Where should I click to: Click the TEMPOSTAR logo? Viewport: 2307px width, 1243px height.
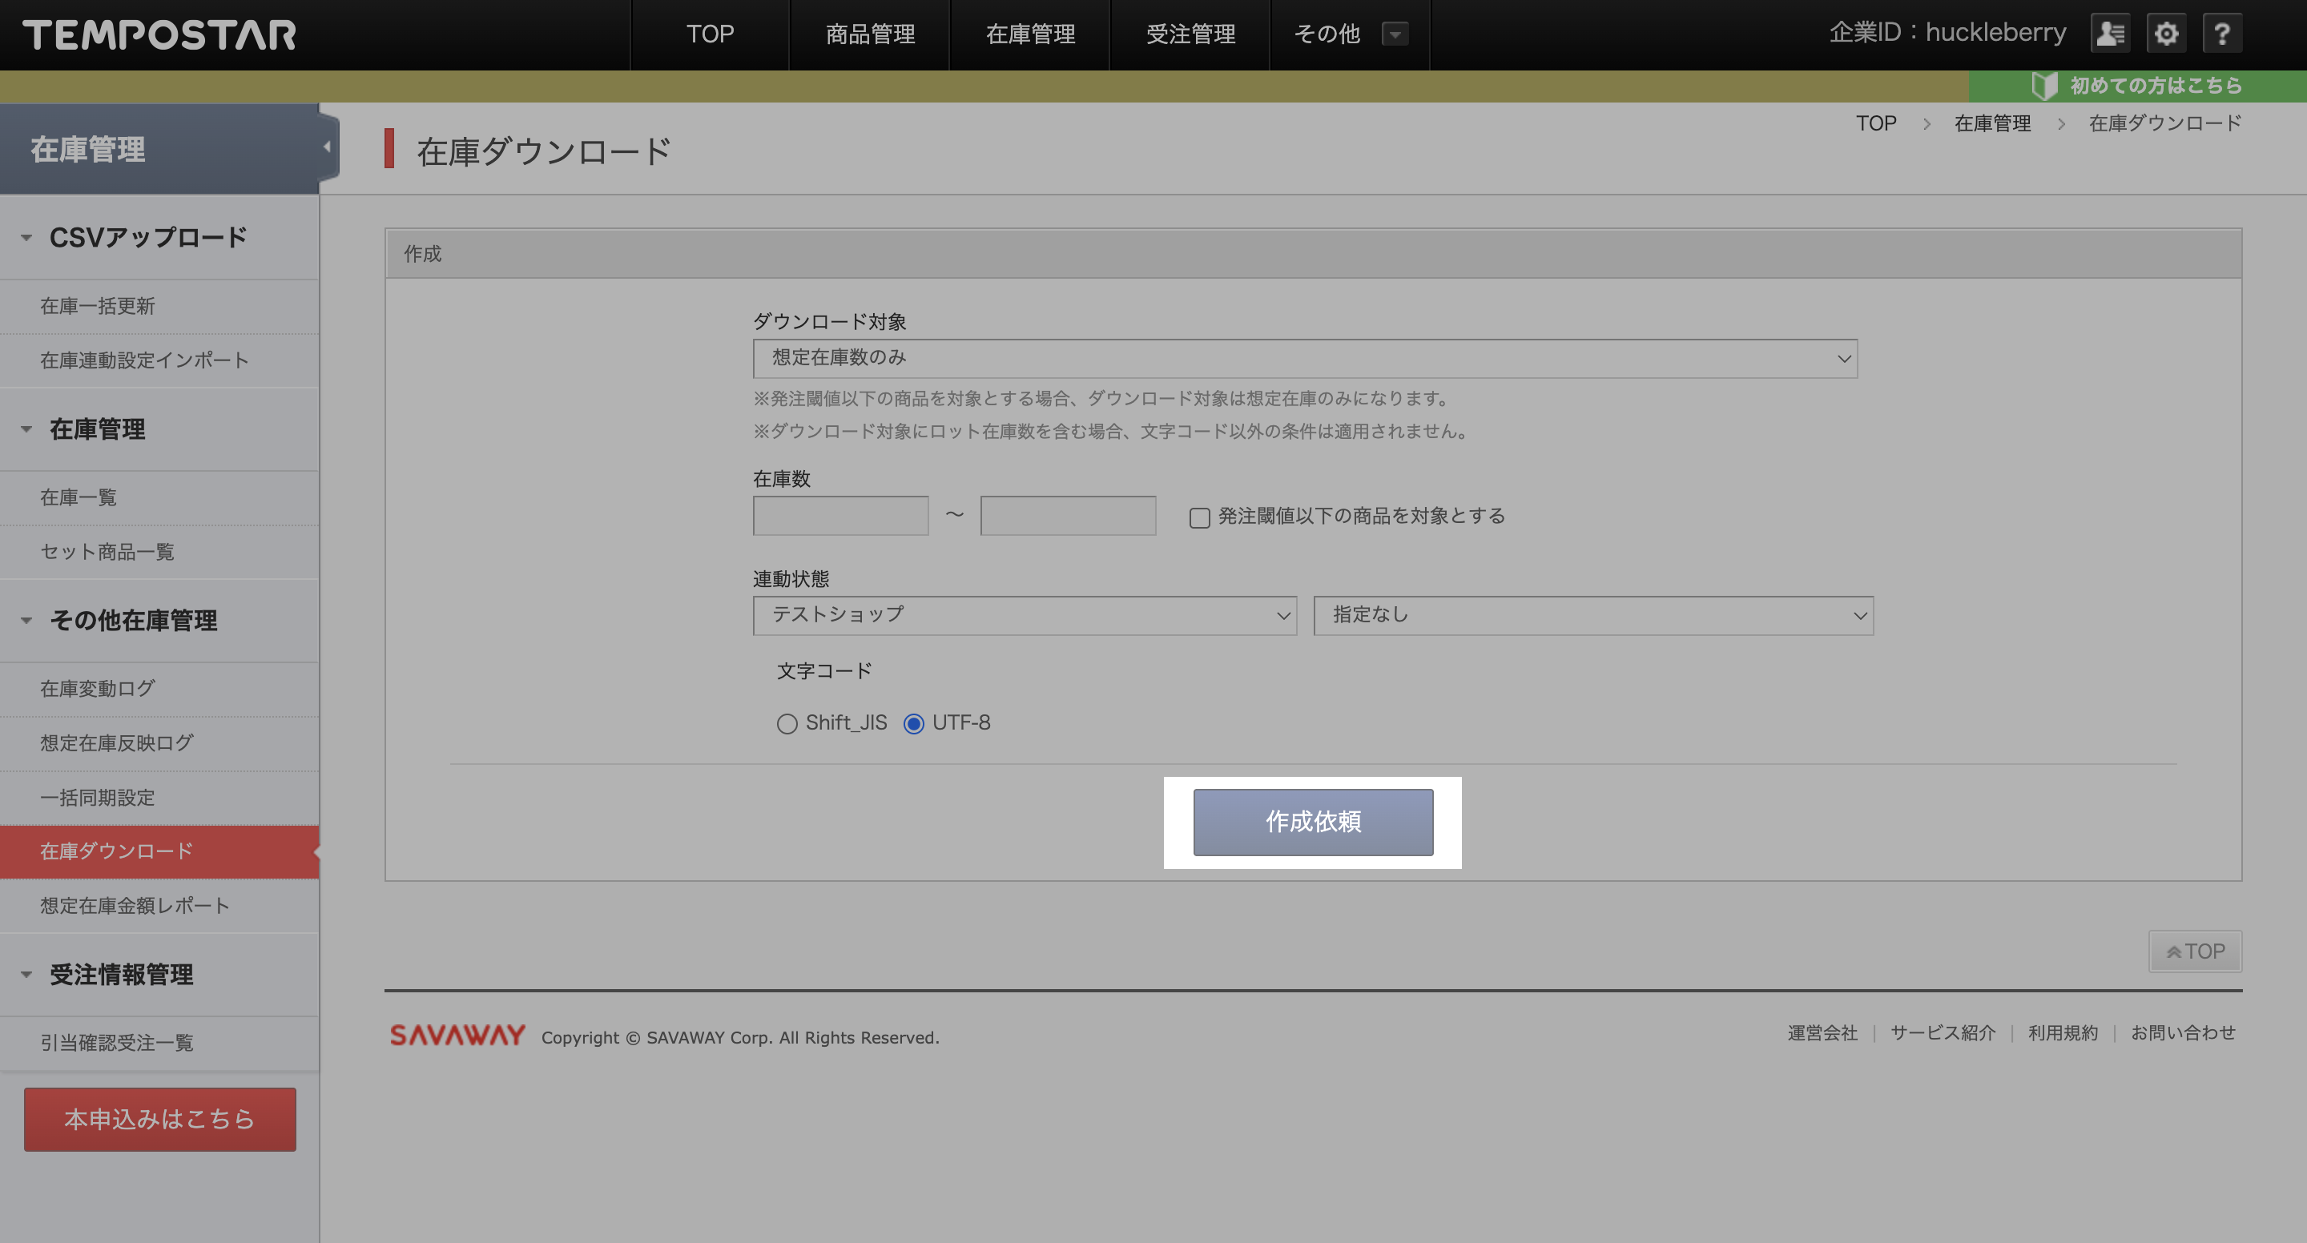[159, 35]
